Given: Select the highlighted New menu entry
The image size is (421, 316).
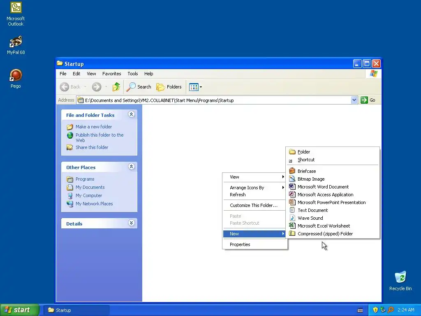Looking at the screenshot, I should [x=254, y=234].
